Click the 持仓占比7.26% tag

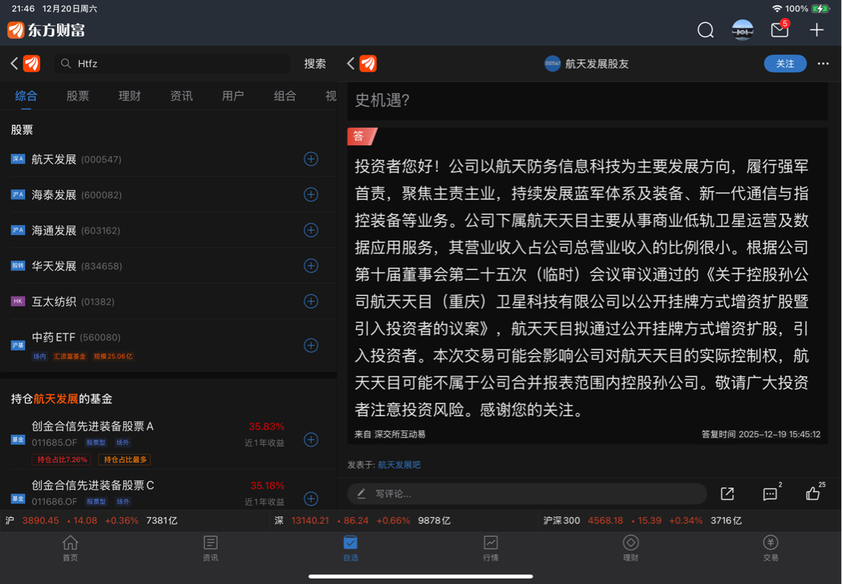(x=61, y=459)
